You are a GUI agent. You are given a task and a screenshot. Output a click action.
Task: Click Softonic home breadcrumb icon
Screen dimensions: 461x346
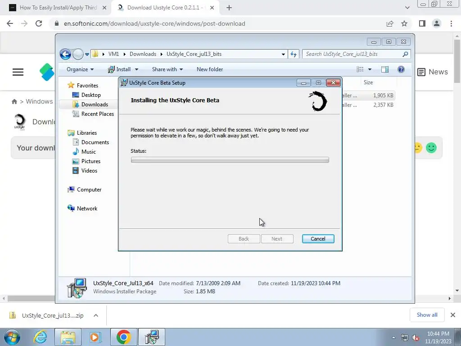[x=14, y=101]
